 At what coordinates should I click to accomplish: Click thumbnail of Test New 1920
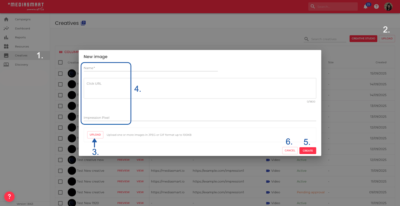tap(72, 203)
